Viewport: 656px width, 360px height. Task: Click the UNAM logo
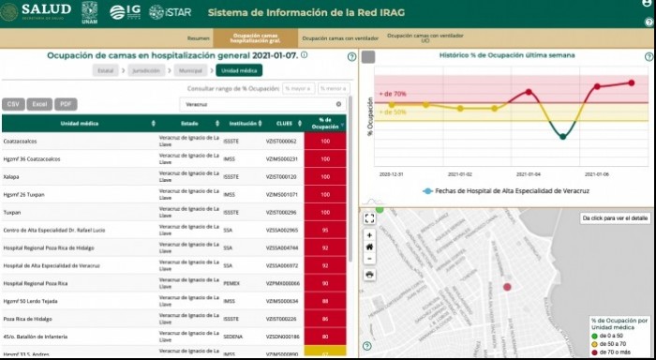89,12
